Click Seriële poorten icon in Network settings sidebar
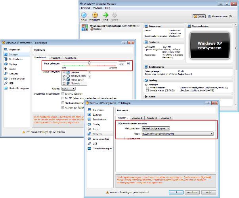239x198 pixels. (x=89, y=139)
